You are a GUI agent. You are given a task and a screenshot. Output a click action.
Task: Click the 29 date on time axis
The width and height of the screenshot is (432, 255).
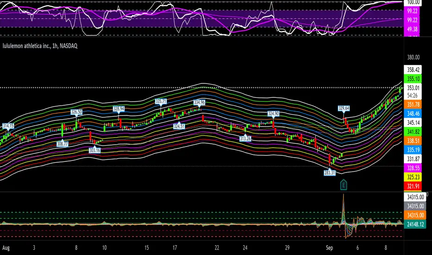[287, 248]
